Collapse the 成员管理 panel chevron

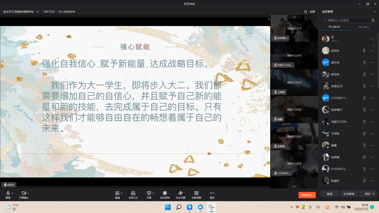pos(374,12)
